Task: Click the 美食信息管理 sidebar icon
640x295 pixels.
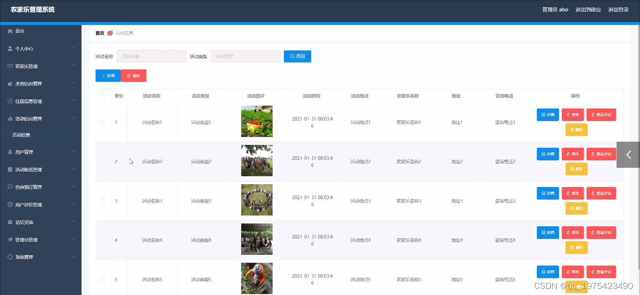Action: [10, 84]
